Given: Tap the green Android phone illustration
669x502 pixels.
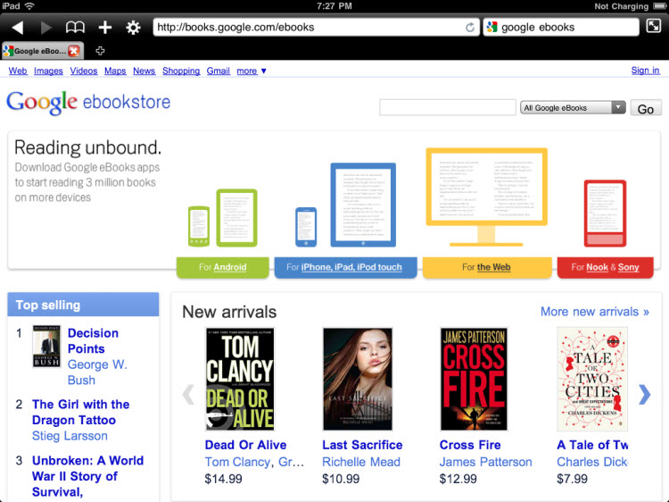Looking at the screenshot, I should point(199,226).
